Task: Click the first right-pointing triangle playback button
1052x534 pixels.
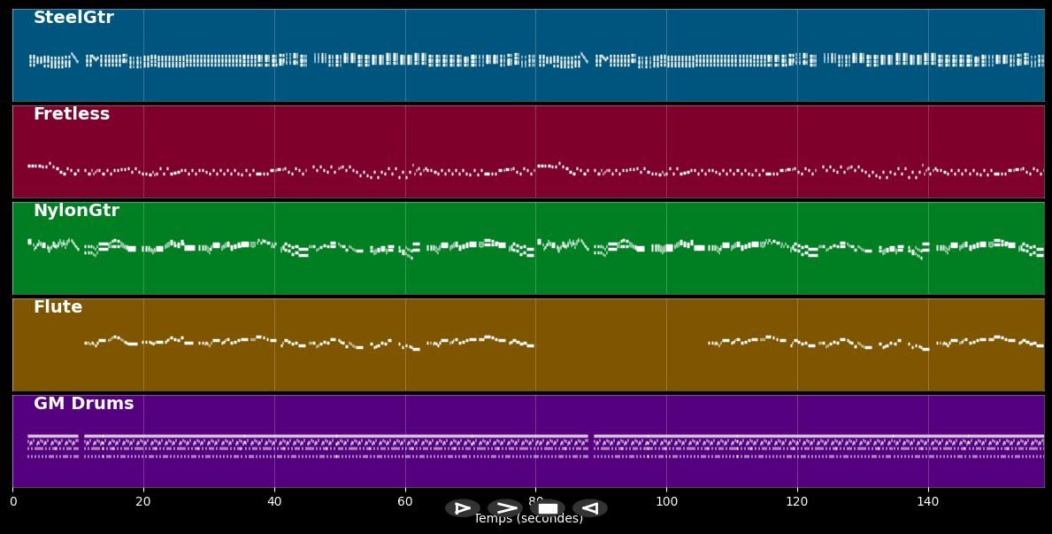Action: (x=462, y=508)
